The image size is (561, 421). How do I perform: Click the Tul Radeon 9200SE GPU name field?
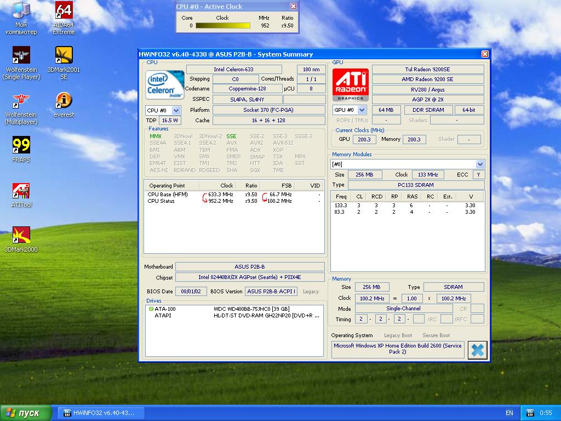(427, 69)
